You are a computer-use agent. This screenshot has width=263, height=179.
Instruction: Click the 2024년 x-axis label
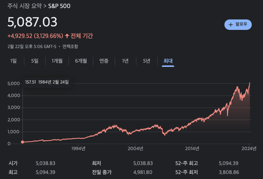[x=249, y=148]
